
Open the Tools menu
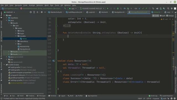coord(57,5)
